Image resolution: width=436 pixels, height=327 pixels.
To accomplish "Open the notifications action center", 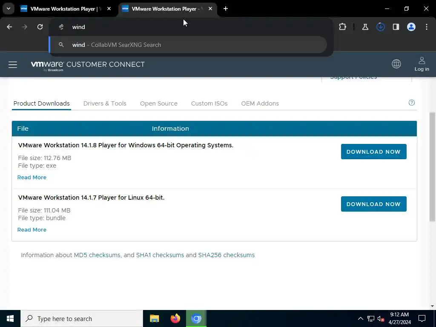I will pyautogui.click(x=422, y=318).
